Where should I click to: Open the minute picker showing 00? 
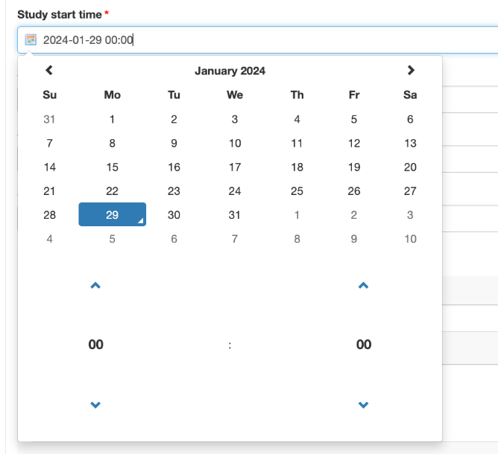point(363,345)
